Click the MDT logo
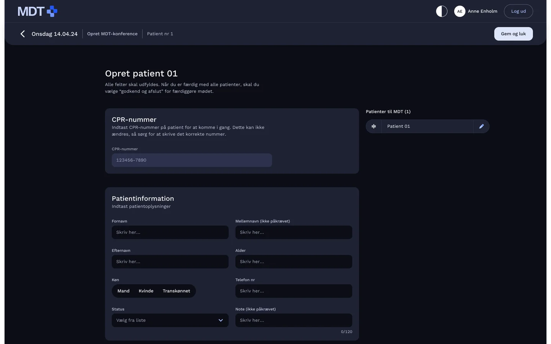This screenshot has height=344, width=551. click(x=37, y=11)
